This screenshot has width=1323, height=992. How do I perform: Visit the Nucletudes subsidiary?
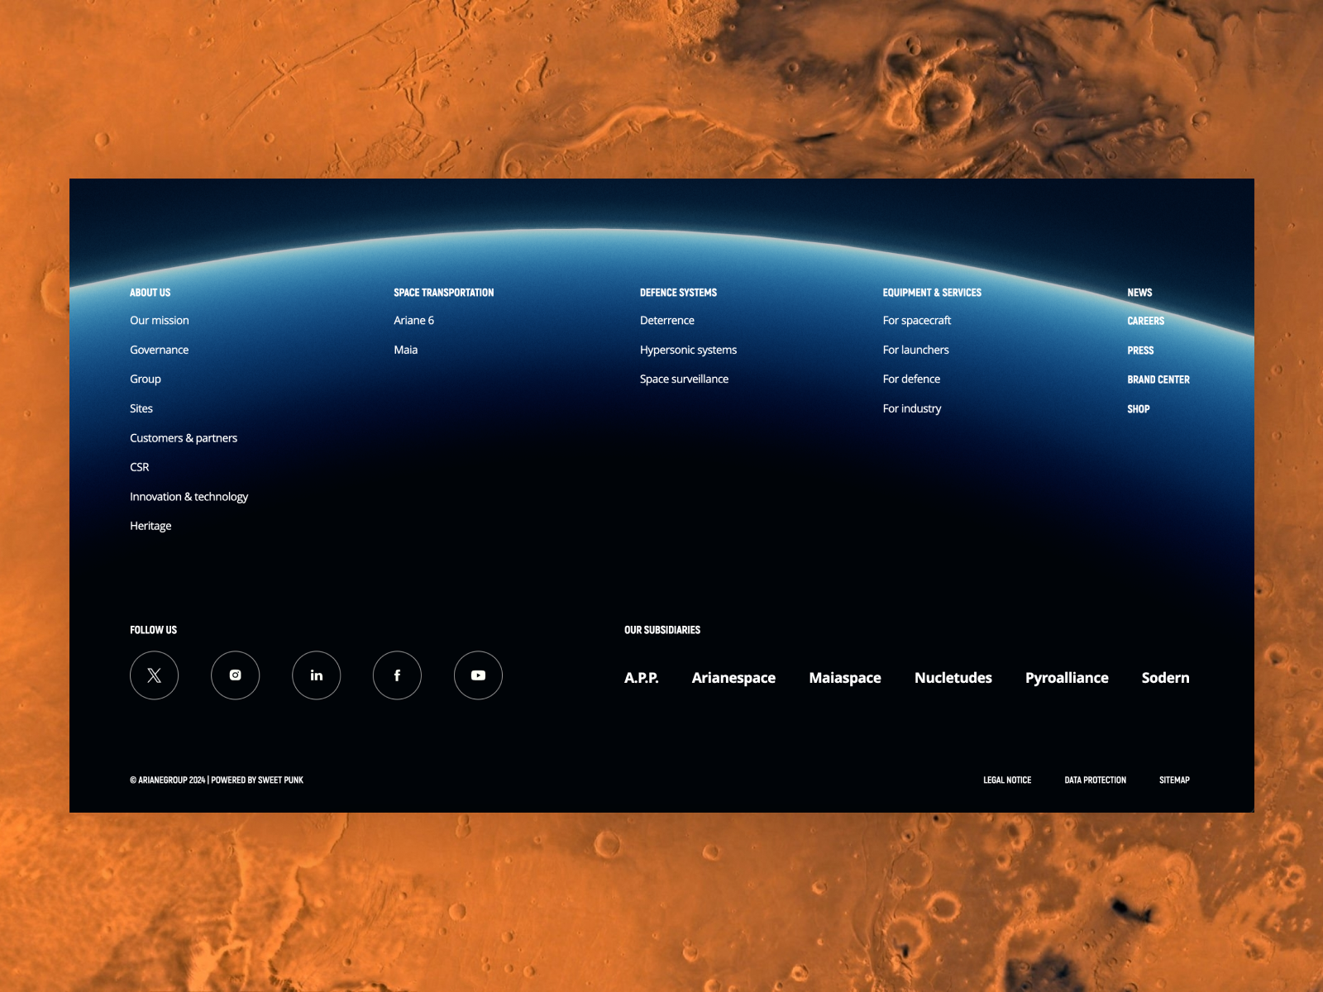pyautogui.click(x=953, y=678)
